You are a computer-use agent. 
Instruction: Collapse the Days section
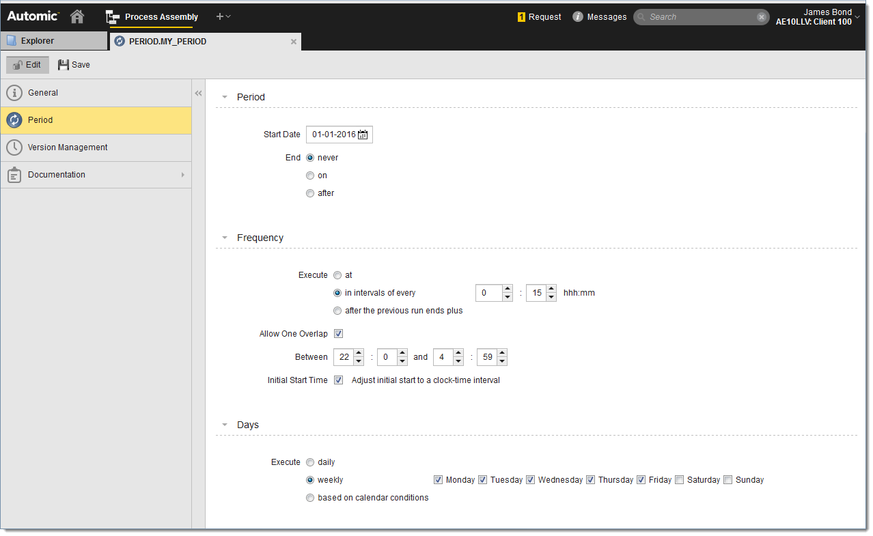[225, 425]
